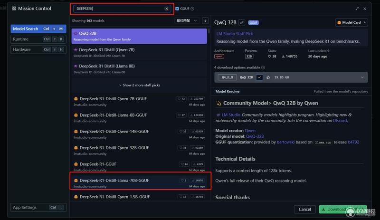The image size is (380, 220).
Task: Expand the download options chevron
Action: (362, 77)
